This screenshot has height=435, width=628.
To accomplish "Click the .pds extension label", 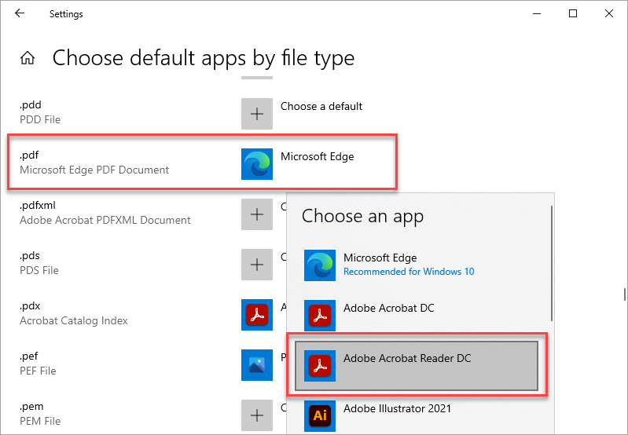I will pos(30,256).
